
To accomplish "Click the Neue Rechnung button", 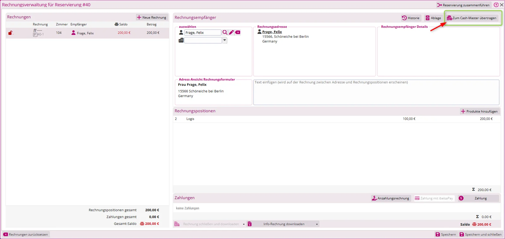I will click(151, 17).
